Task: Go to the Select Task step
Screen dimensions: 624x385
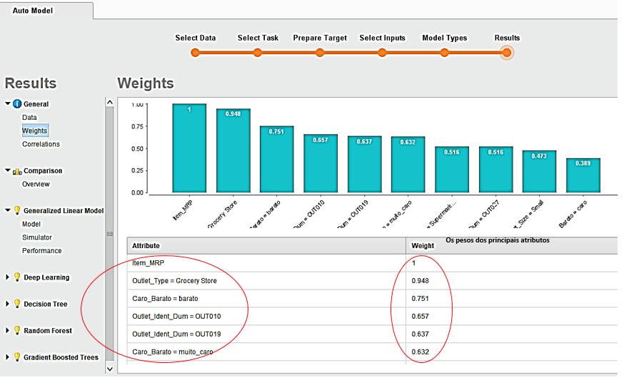Action: click(258, 53)
